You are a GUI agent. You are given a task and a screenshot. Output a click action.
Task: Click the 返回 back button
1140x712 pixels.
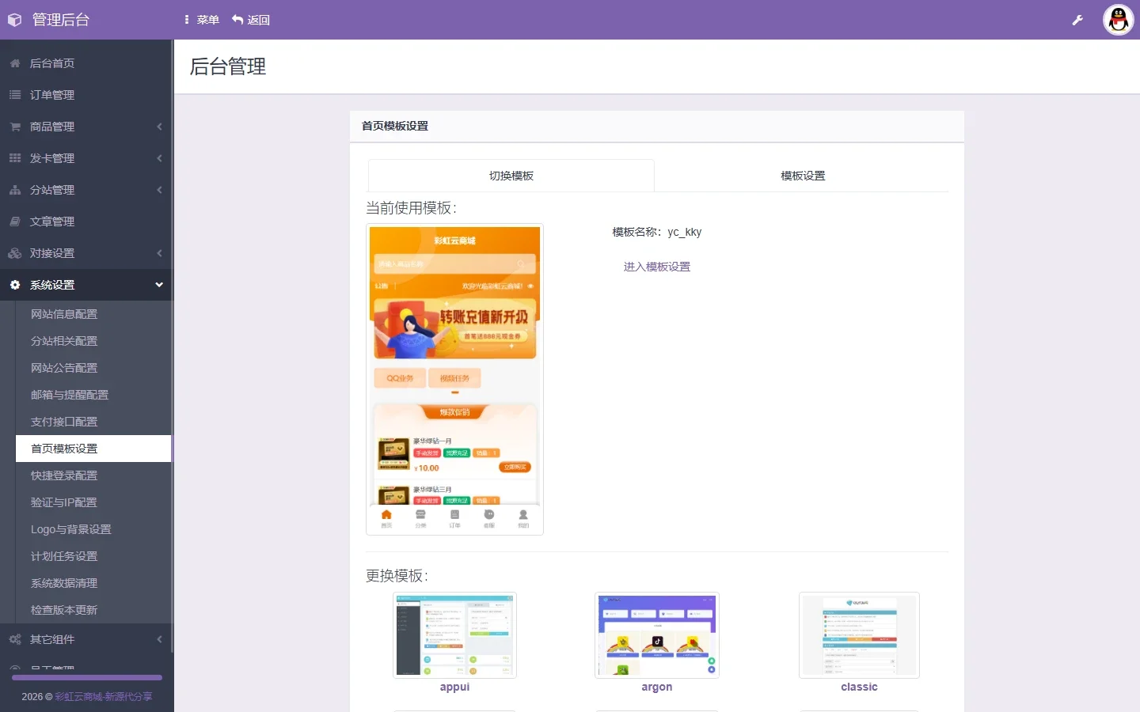tap(251, 20)
